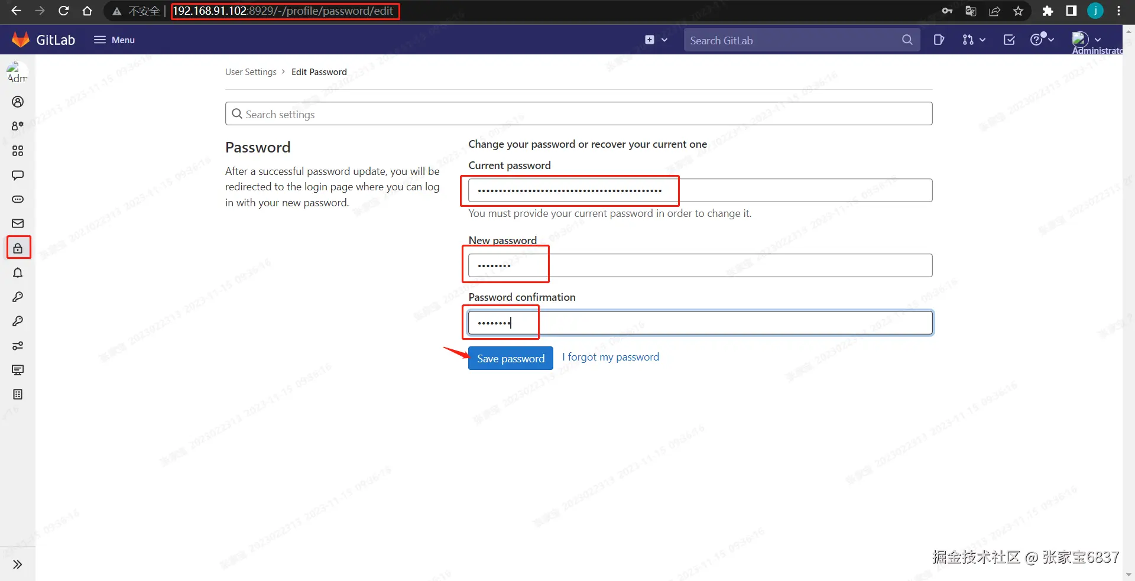The height and width of the screenshot is (581, 1135).
Task: Open the User Settings breadcrumb link
Action: pyautogui.click(x=251, y=72)
